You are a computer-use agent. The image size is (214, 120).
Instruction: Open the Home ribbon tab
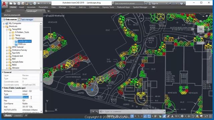[13, 7]
